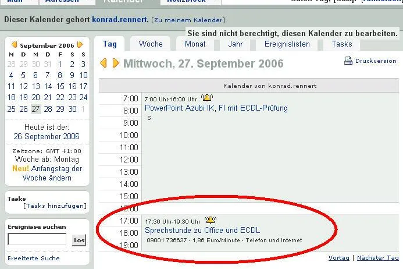The width and height of the screenshot is (403, 269).
Task: Click the 10:00 time slot label
Action: pyautogui.click(x=129, y=135)
